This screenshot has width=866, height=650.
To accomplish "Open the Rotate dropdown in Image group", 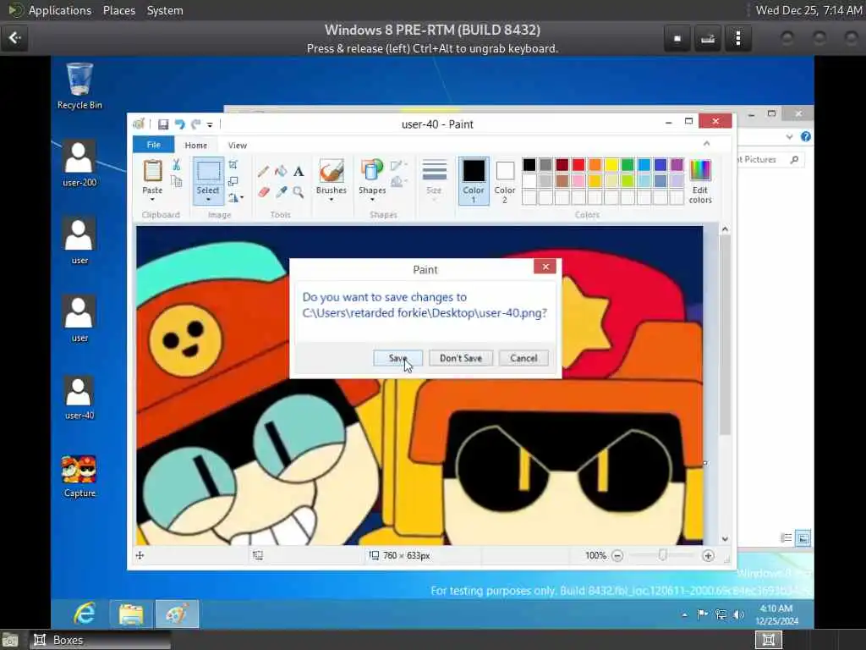I will coord(236,196).
